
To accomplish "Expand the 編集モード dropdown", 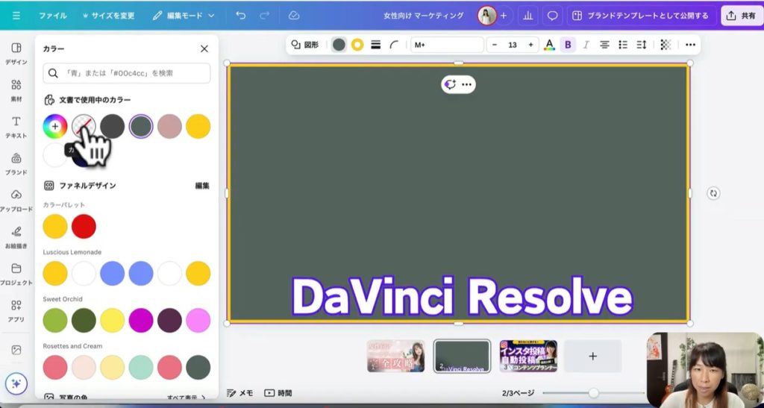I will click(x=184, y=15).
